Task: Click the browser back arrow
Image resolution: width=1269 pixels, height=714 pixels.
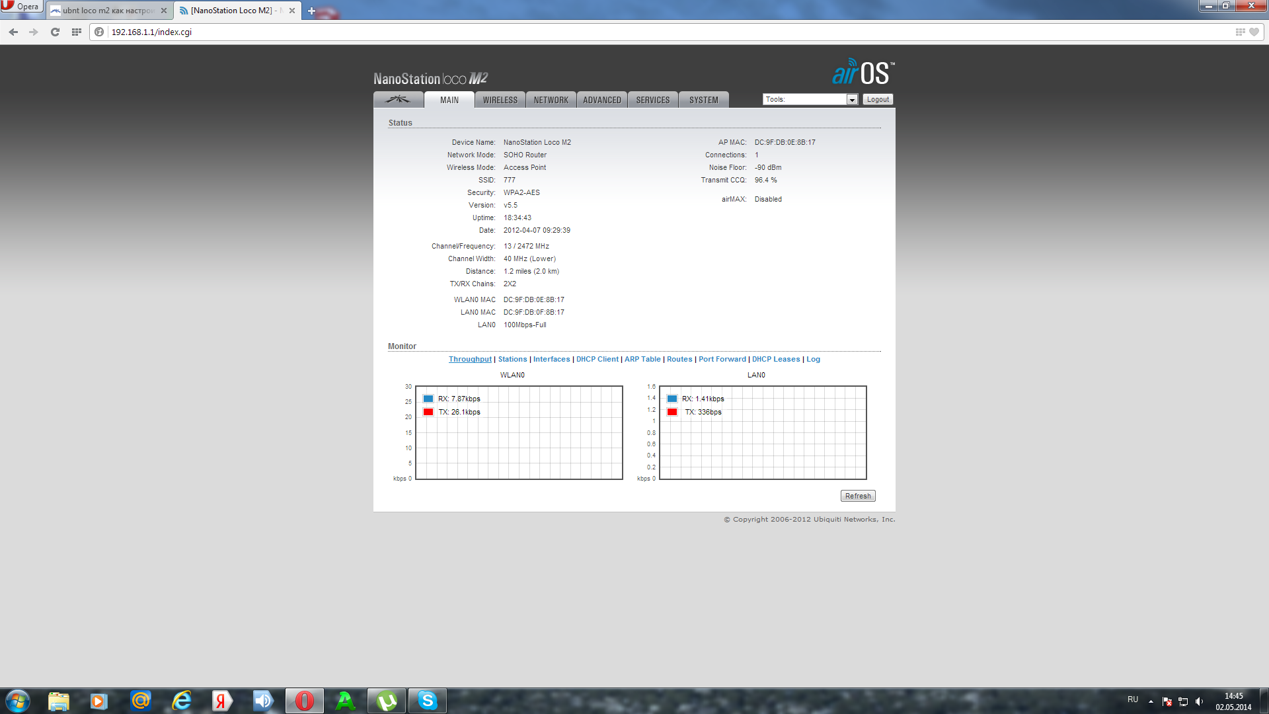Action: coord(13,32)
